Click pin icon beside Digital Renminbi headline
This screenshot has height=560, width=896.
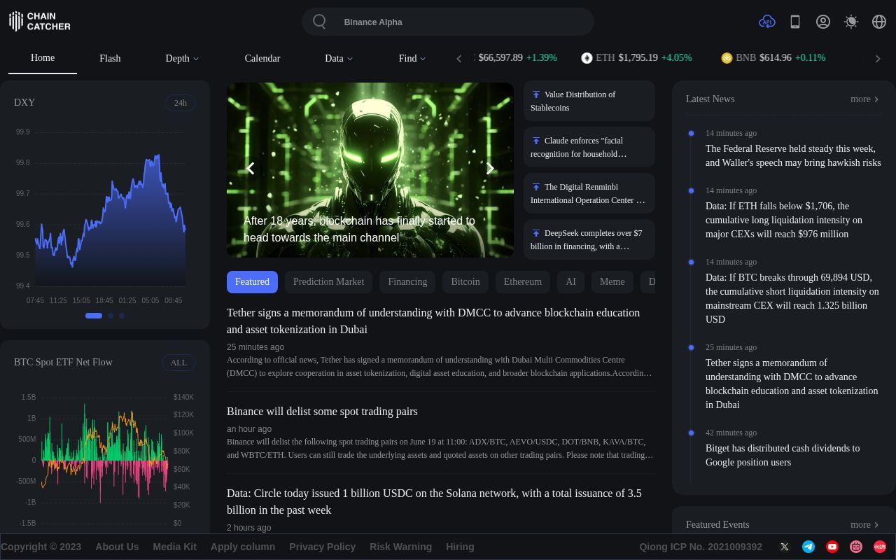535,187
